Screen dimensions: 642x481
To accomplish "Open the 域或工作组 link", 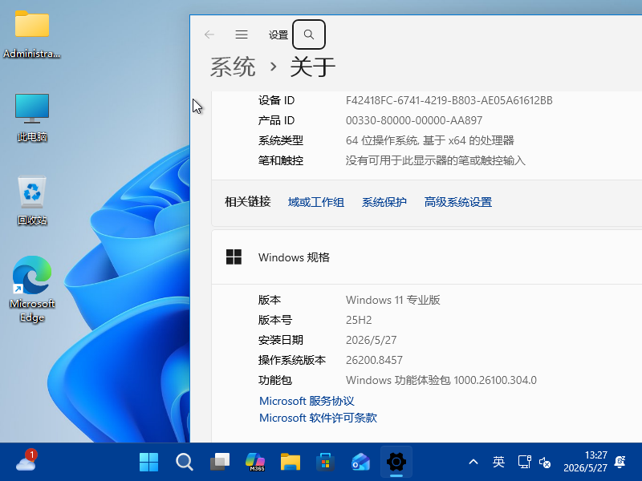I will click(x=315, y=202).
